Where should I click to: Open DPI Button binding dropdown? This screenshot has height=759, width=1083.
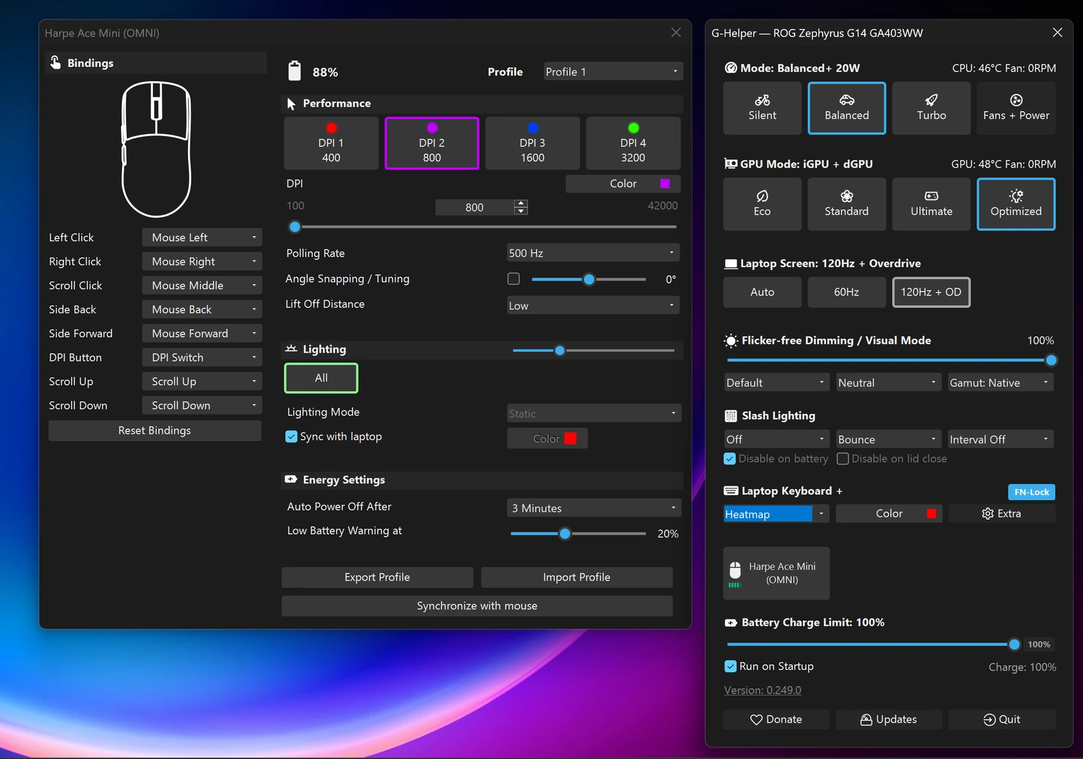tap(202, 357)
